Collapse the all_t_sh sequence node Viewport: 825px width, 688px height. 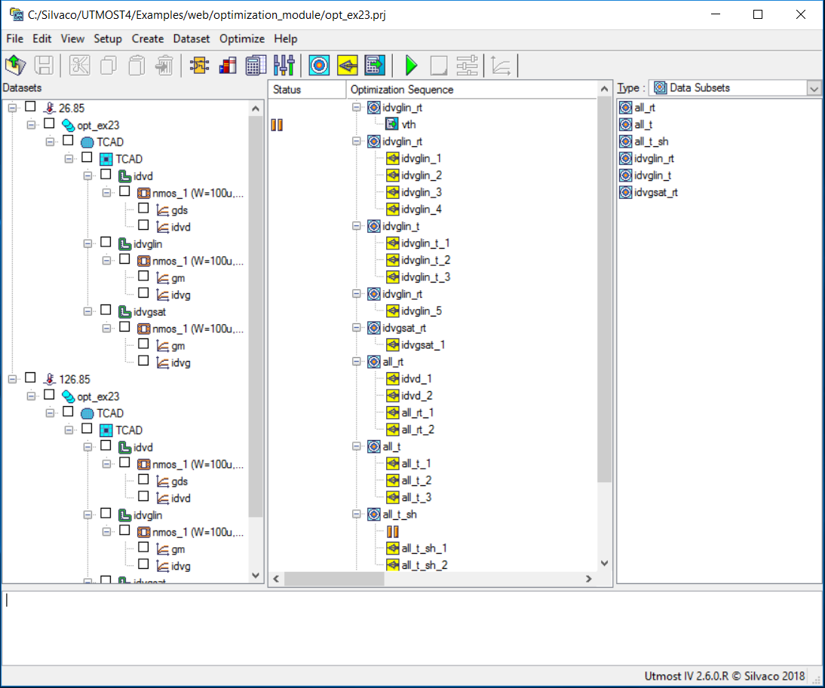[x=356, y=514]
